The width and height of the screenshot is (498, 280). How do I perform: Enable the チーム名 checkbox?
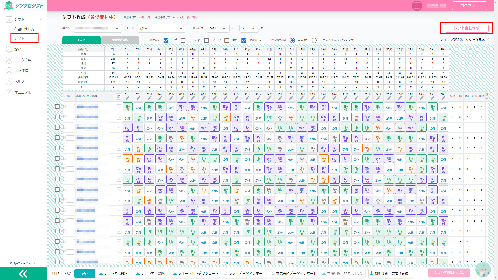(x=183, y=40)
